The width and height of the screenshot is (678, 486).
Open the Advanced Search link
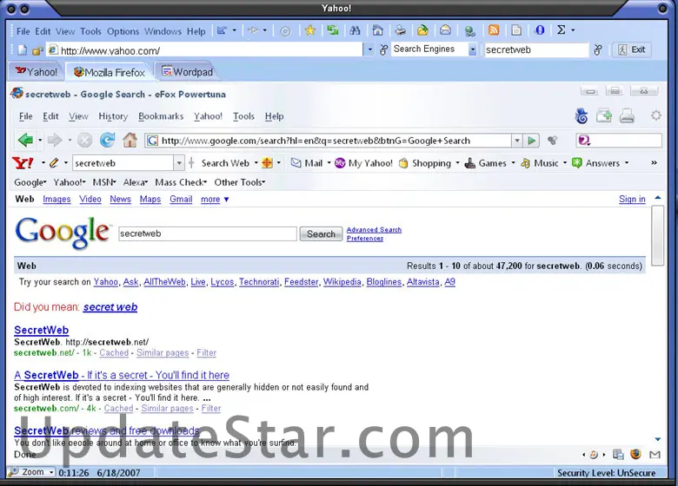tap(374, 230)
